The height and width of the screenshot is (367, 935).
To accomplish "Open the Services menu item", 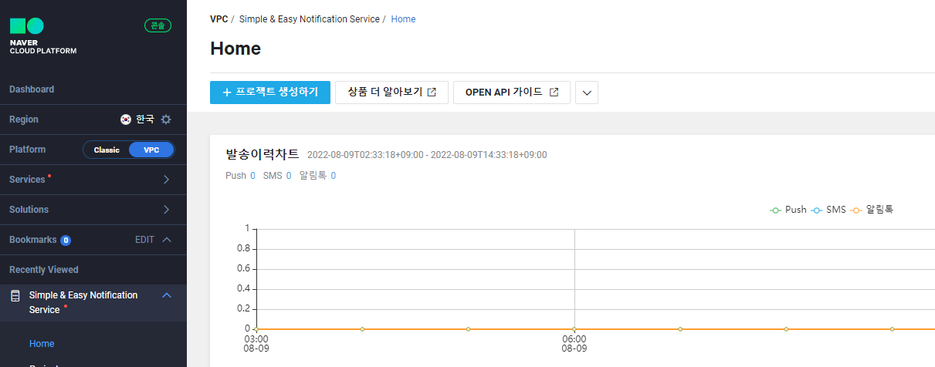I will click(x=93, y=180).
